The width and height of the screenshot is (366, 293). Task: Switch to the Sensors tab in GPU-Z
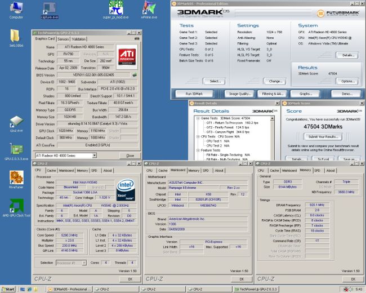tap(64, 39)
